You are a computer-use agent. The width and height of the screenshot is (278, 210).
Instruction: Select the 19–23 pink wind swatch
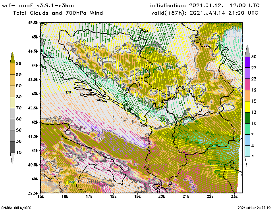click(247, 84)
